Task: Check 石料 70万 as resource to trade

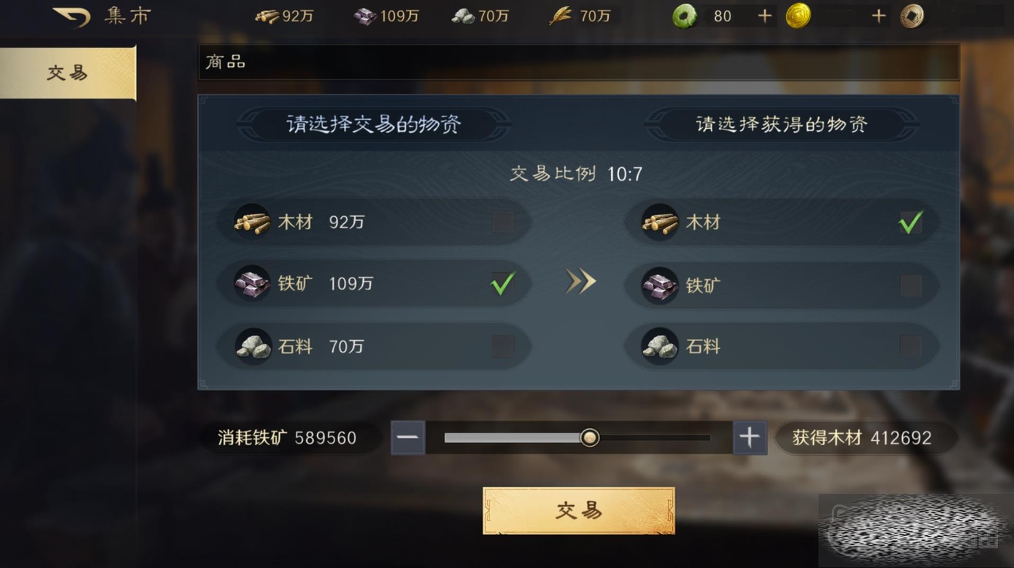Action: click(503, 346)
